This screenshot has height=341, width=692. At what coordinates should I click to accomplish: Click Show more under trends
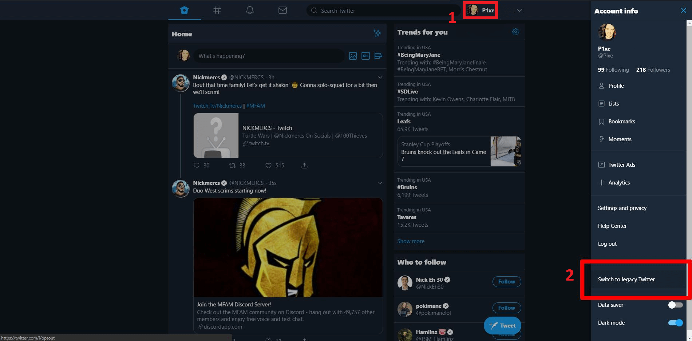[x=411, y=241]
